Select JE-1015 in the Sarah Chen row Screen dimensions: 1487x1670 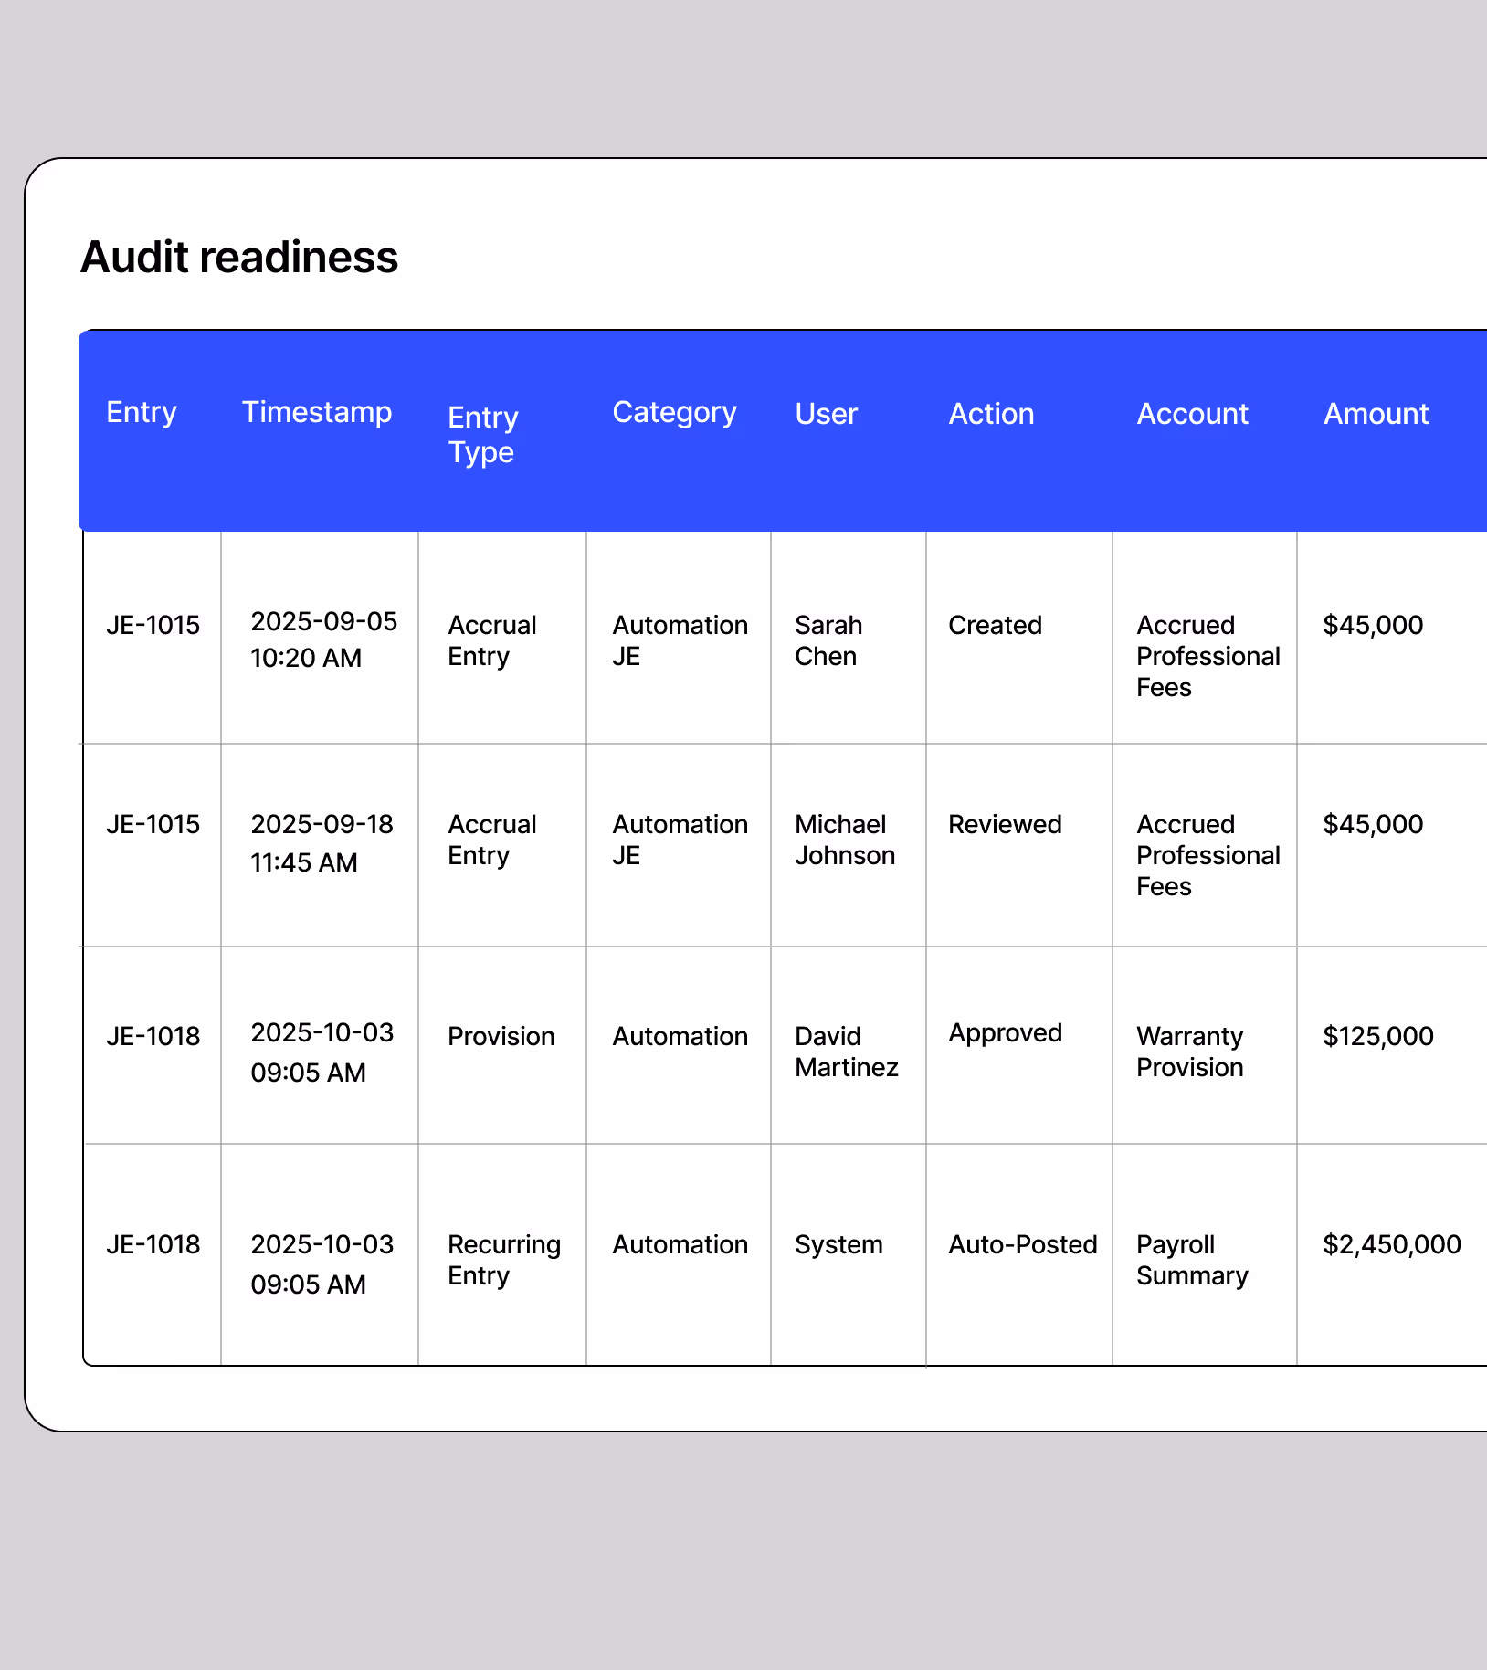(x=153, y=625)
